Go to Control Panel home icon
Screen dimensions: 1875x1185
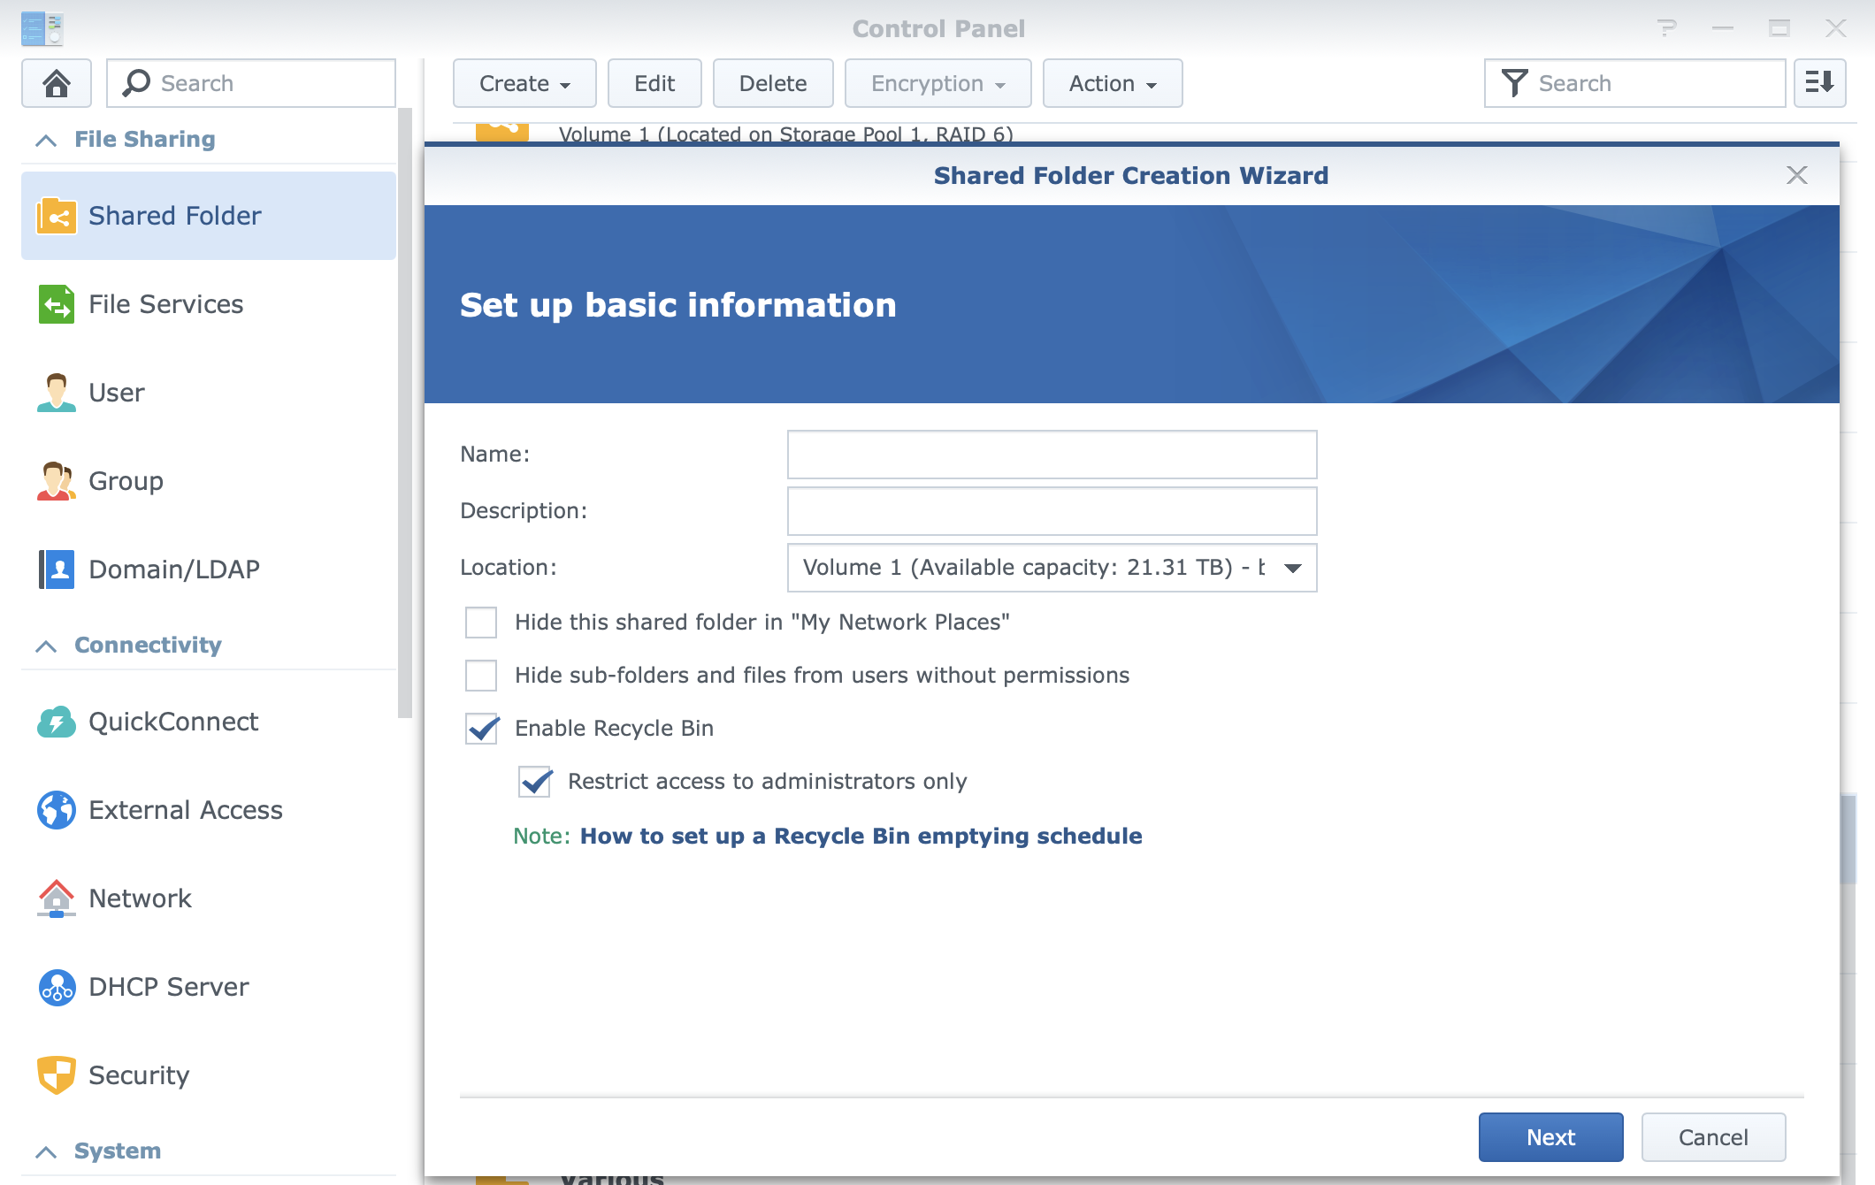coord(57,83)
